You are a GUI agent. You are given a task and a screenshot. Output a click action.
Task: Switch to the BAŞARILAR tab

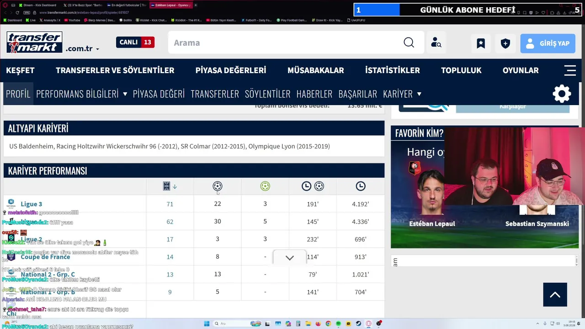click(x=358, y=94)
